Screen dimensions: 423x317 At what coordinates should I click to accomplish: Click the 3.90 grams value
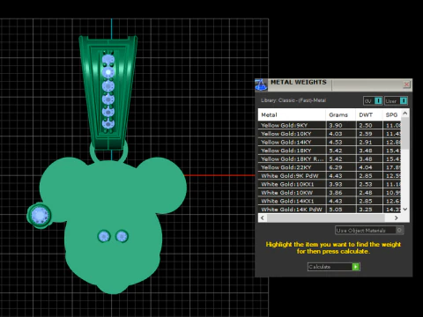(x=336, y=125)
